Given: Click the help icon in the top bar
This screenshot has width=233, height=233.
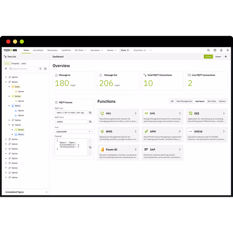Looking at the screenshot, I should pos(215,50).
